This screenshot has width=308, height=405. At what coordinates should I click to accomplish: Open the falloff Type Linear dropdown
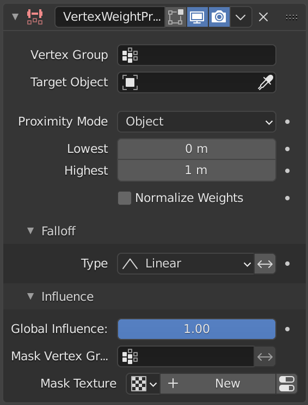[186, 264]
